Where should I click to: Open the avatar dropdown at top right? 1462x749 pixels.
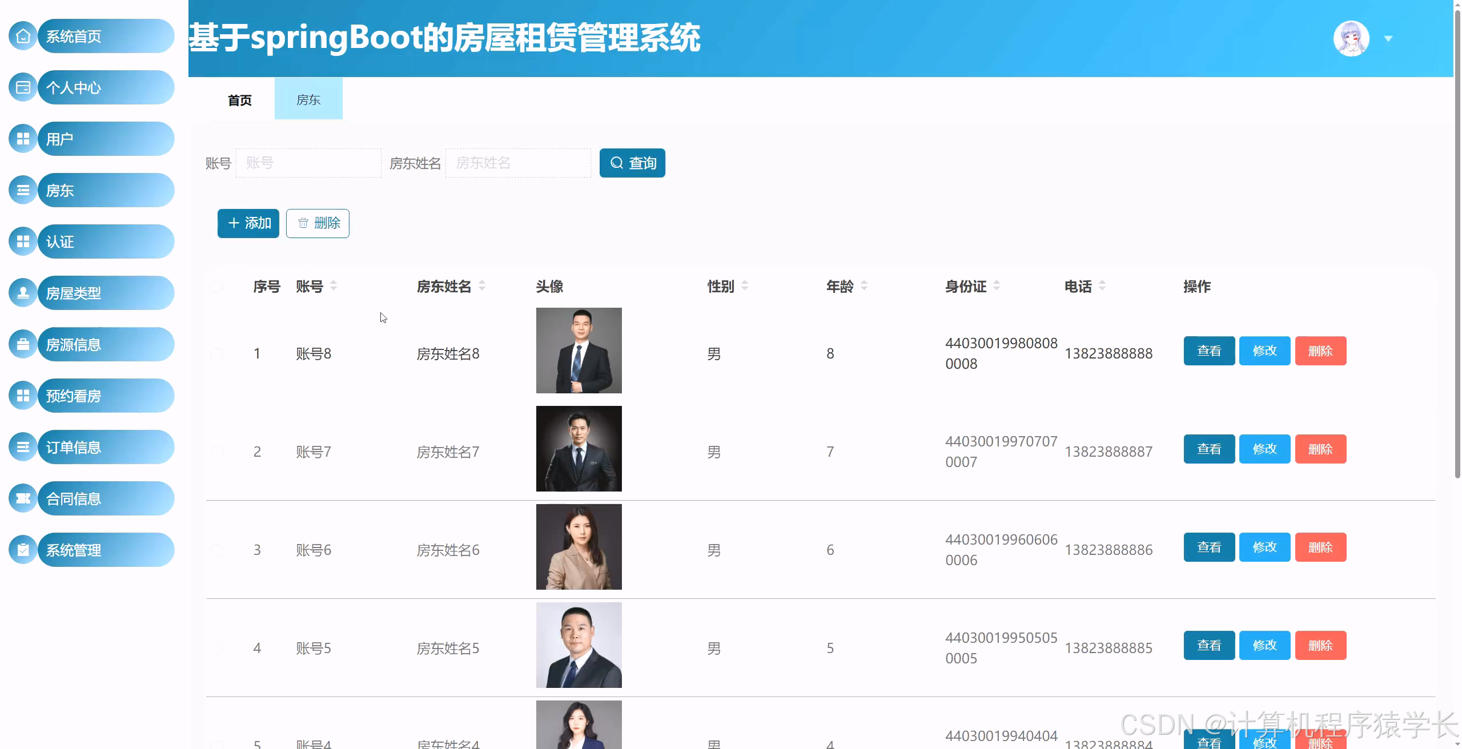pyautogui.click(x=1388, y=38)
